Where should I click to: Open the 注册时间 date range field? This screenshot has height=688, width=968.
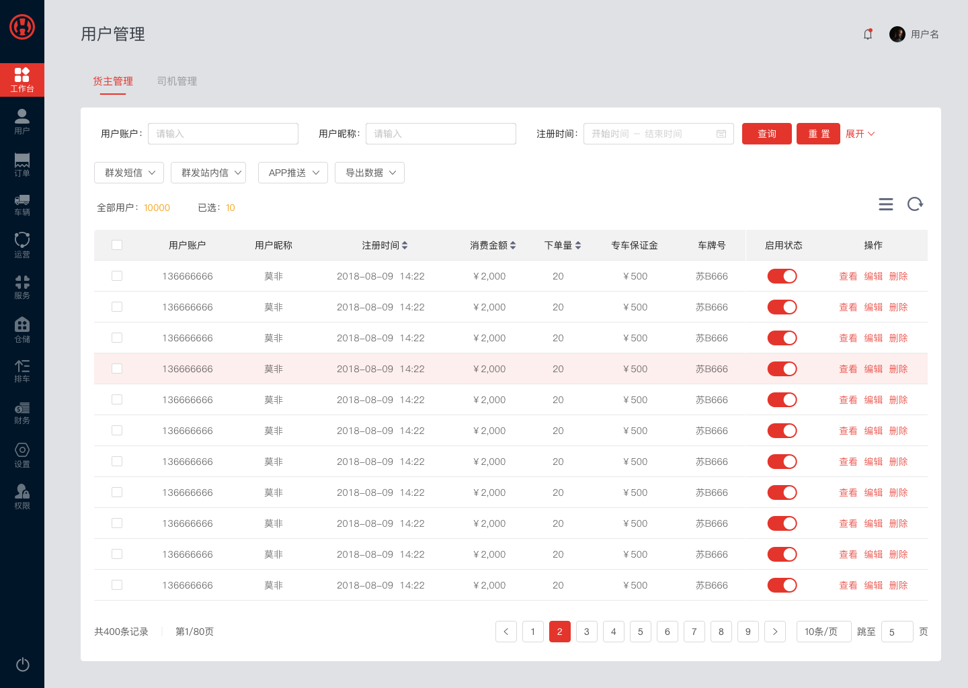click(x=659, y=134)
